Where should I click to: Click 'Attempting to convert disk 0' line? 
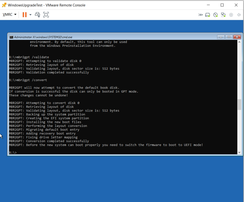(x=44, y=103)
